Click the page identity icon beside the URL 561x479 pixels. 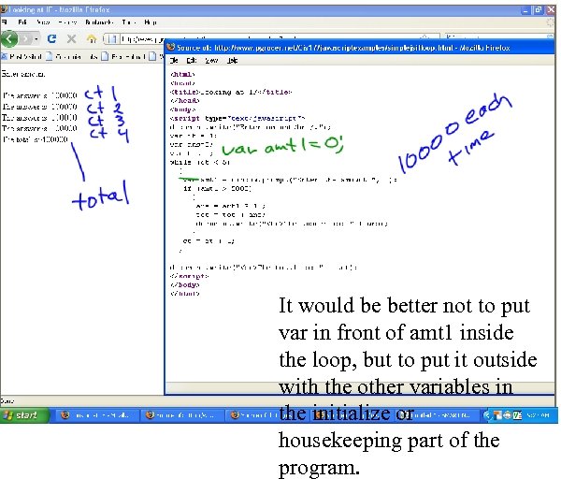[x=112, y=38]
